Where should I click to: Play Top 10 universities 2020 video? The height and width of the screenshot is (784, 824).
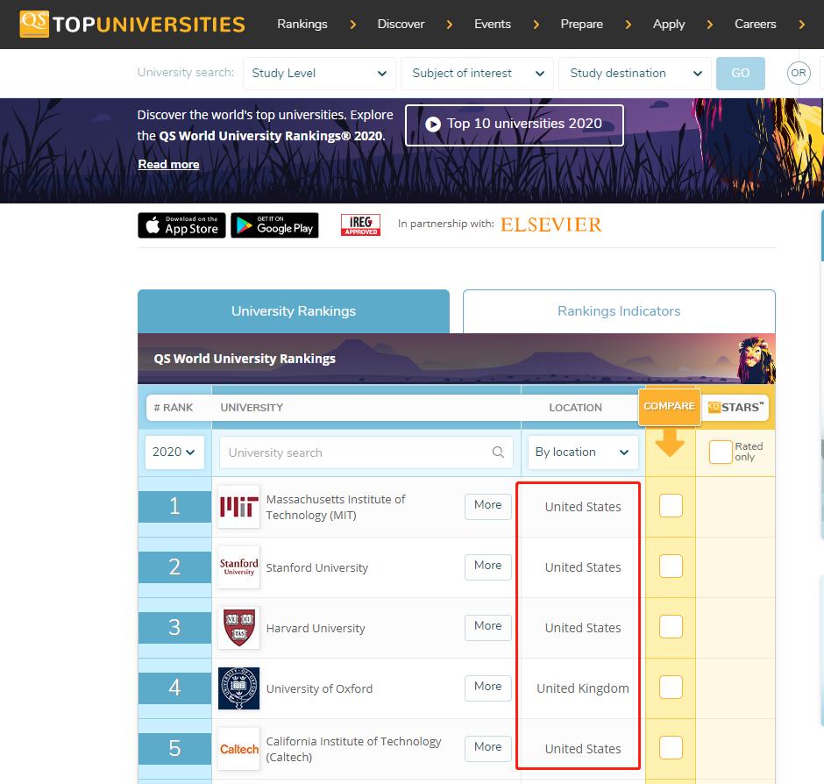click(515, 125)
